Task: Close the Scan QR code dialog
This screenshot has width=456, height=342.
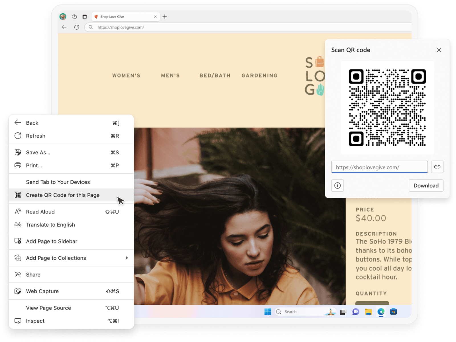Action: [x=439, y=50]
